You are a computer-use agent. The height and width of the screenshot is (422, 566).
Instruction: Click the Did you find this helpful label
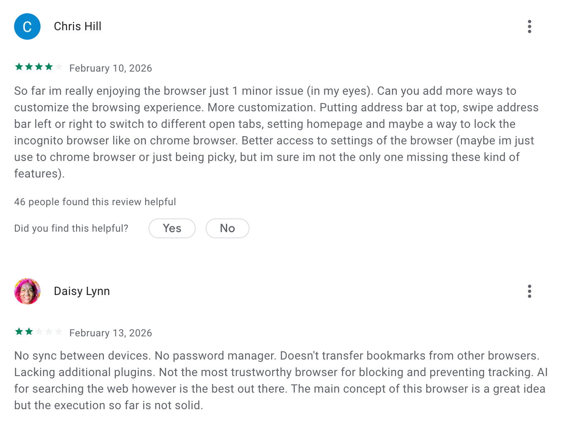[71, 228]
